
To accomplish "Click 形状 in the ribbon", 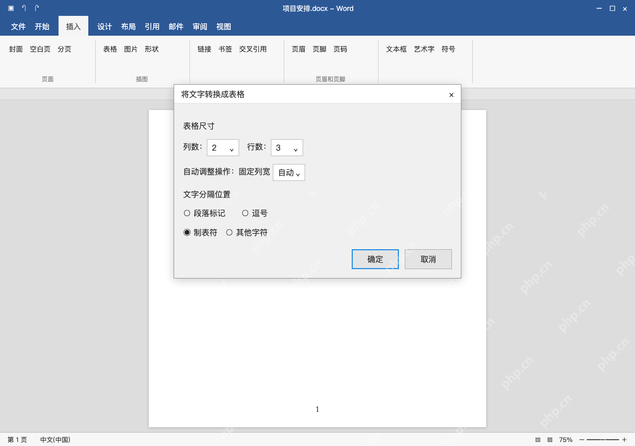I will pyautogui.click(x=152, y=49).
